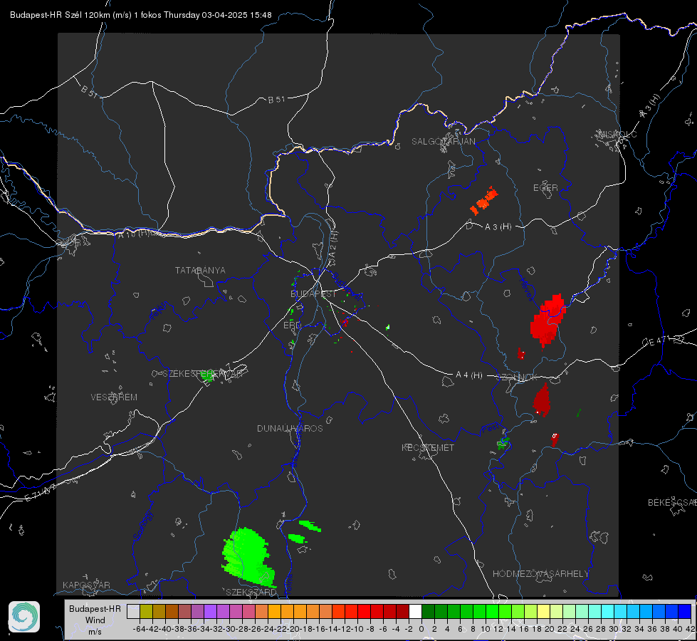Click the KECSKEMÉT city label
The height and width of the screenshot is (641, 697).
click(428, 448)
